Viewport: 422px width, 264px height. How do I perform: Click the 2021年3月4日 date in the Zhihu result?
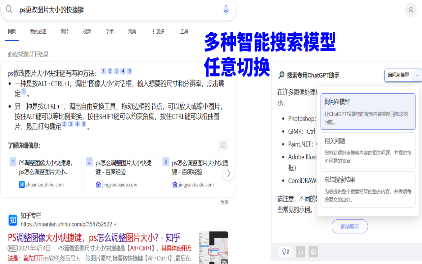coord(35,248)
